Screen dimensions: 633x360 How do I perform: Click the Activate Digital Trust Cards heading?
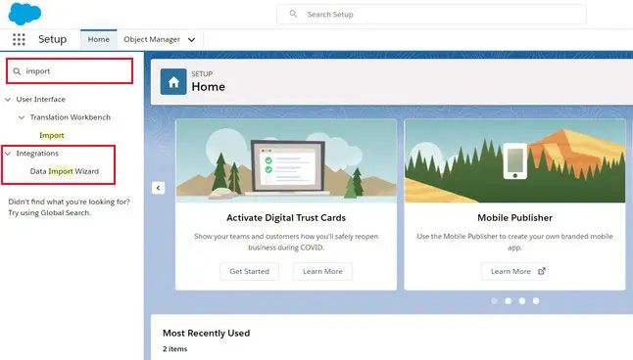point(286,218)
